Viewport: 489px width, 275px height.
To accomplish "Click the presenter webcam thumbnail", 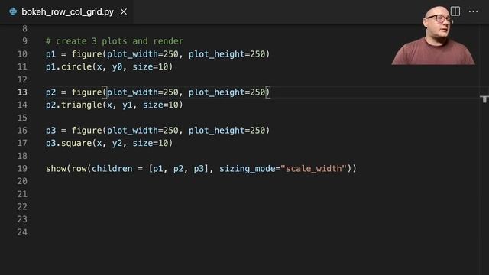I will pyautogui.click(x=433, y=35).
